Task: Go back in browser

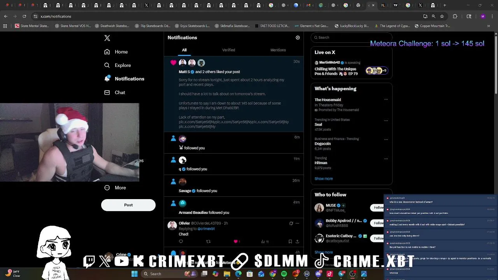Action: point(6,16)
